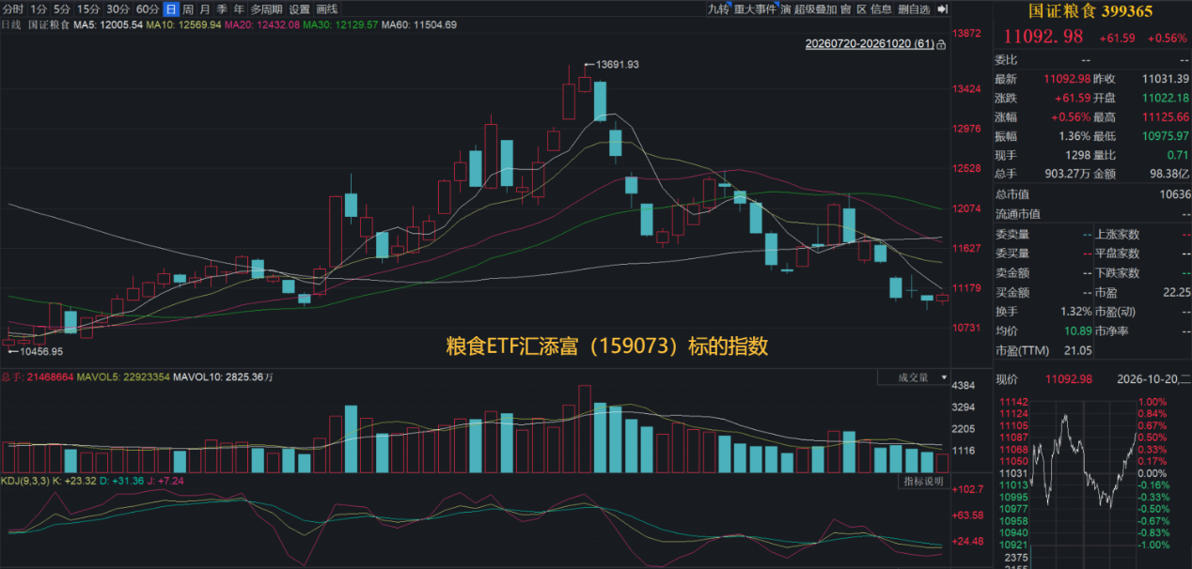
Task: Click the 国证粮食 399365 title
Action: point(1090,10)
